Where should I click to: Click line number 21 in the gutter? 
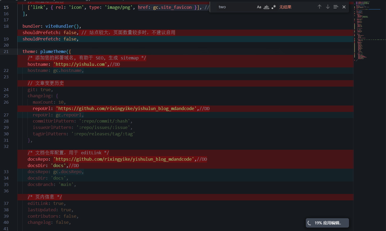pyautogui.click(x=6, y=52)
